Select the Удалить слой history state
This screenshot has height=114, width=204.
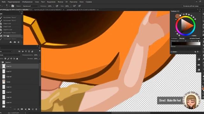[x=11, y=29]
